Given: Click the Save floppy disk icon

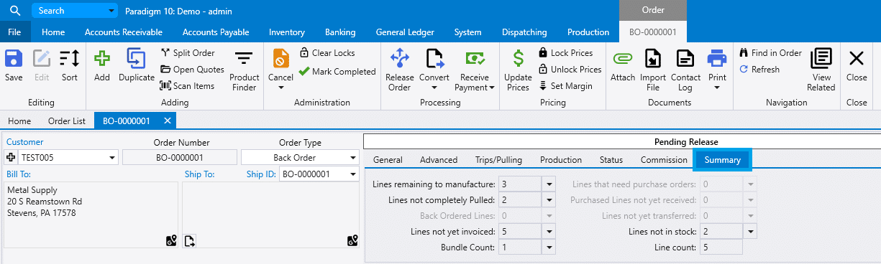Looking at the screenshot, I should pyautogui.click(x=14, y=59).
